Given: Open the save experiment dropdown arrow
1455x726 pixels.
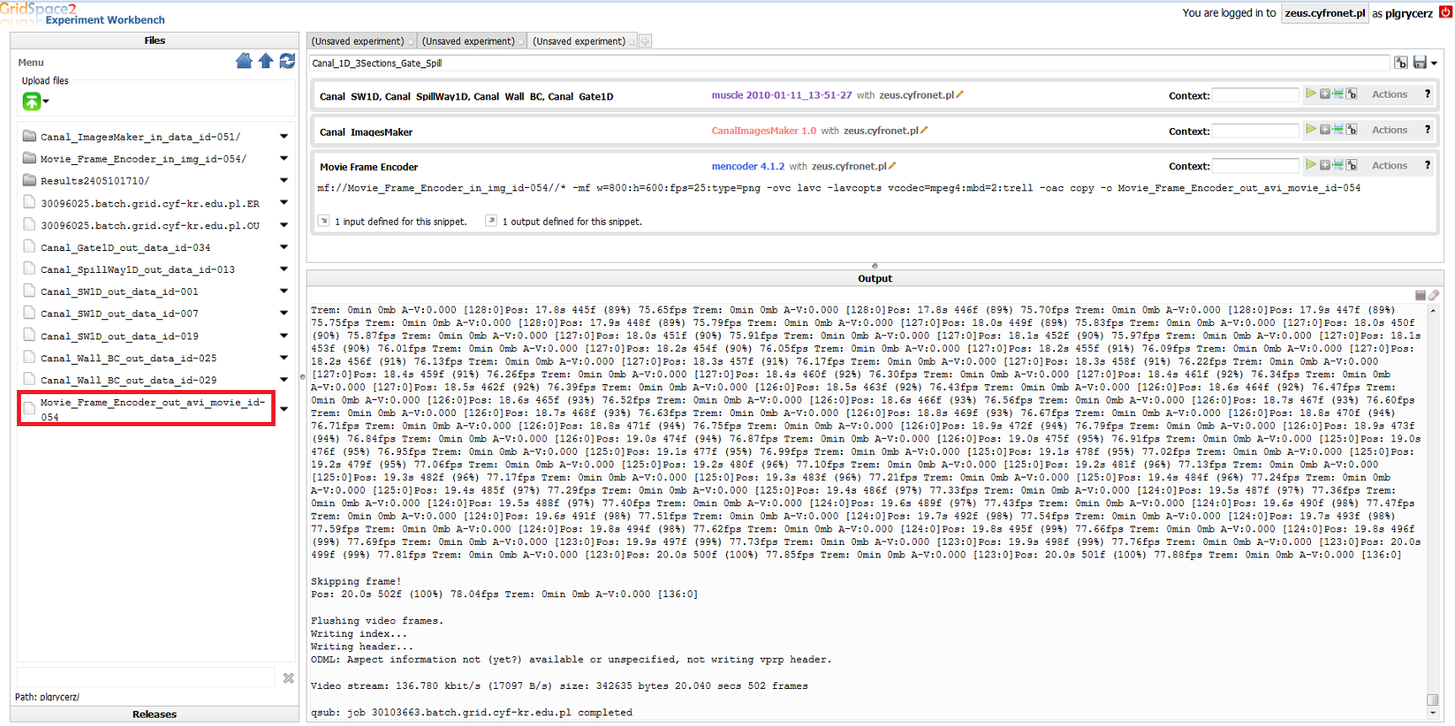Looking at the screenshot, I should 1434,63.
